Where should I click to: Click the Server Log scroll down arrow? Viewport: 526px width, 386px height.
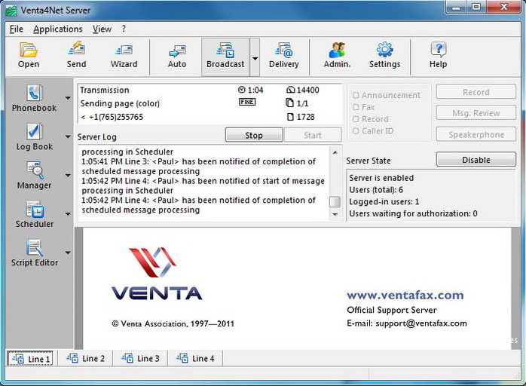pos(335,214)
